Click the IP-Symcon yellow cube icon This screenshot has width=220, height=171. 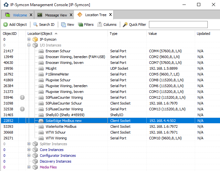[35, 39]
